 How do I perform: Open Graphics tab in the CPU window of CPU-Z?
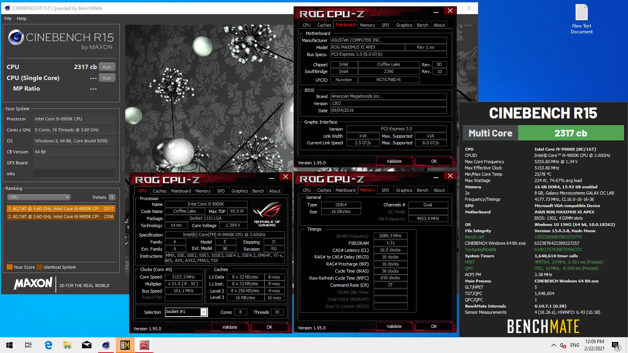[239, 191]
